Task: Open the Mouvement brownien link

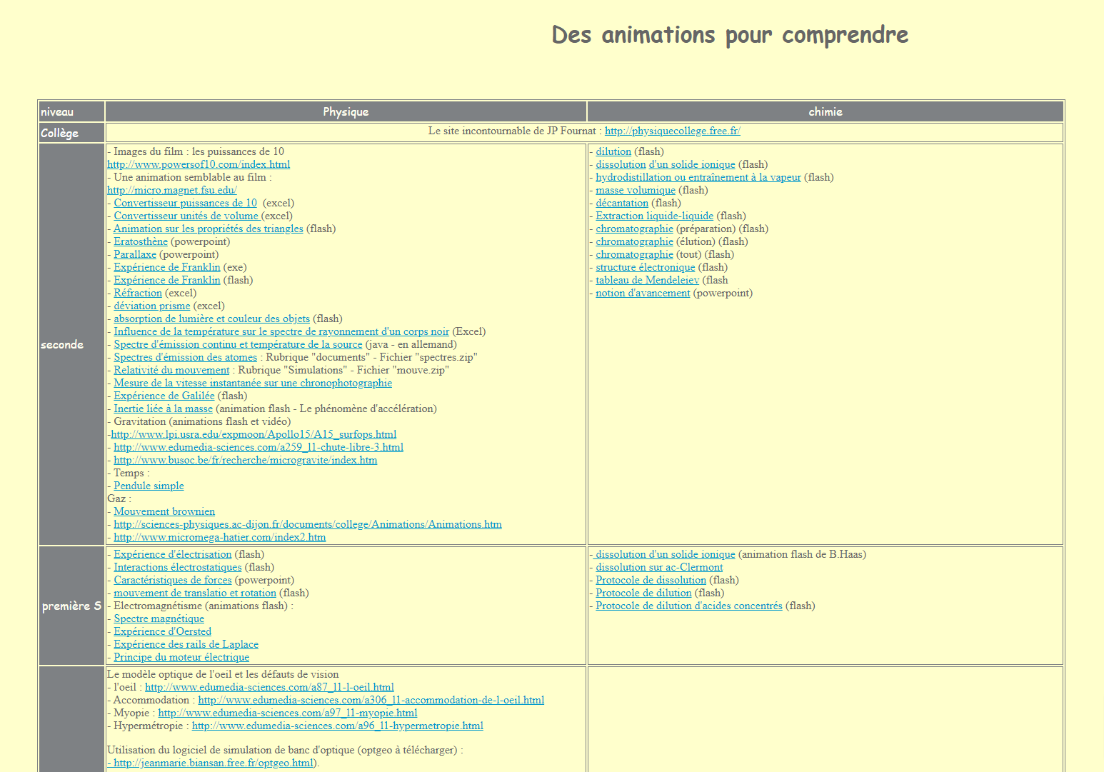Action: [x=164, y=512]
